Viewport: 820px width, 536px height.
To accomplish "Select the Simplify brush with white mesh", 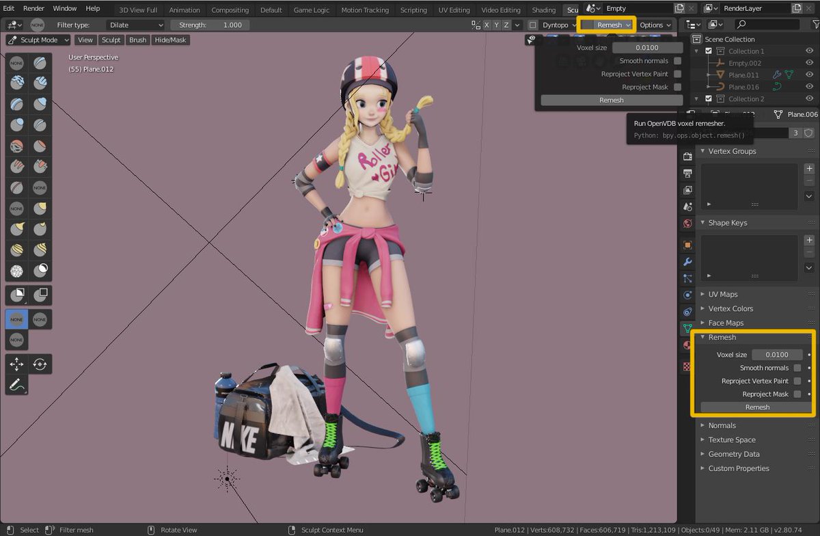I will tap(17, 271).
